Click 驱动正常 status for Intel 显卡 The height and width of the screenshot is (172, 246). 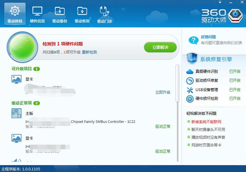[x=163, y=151]
